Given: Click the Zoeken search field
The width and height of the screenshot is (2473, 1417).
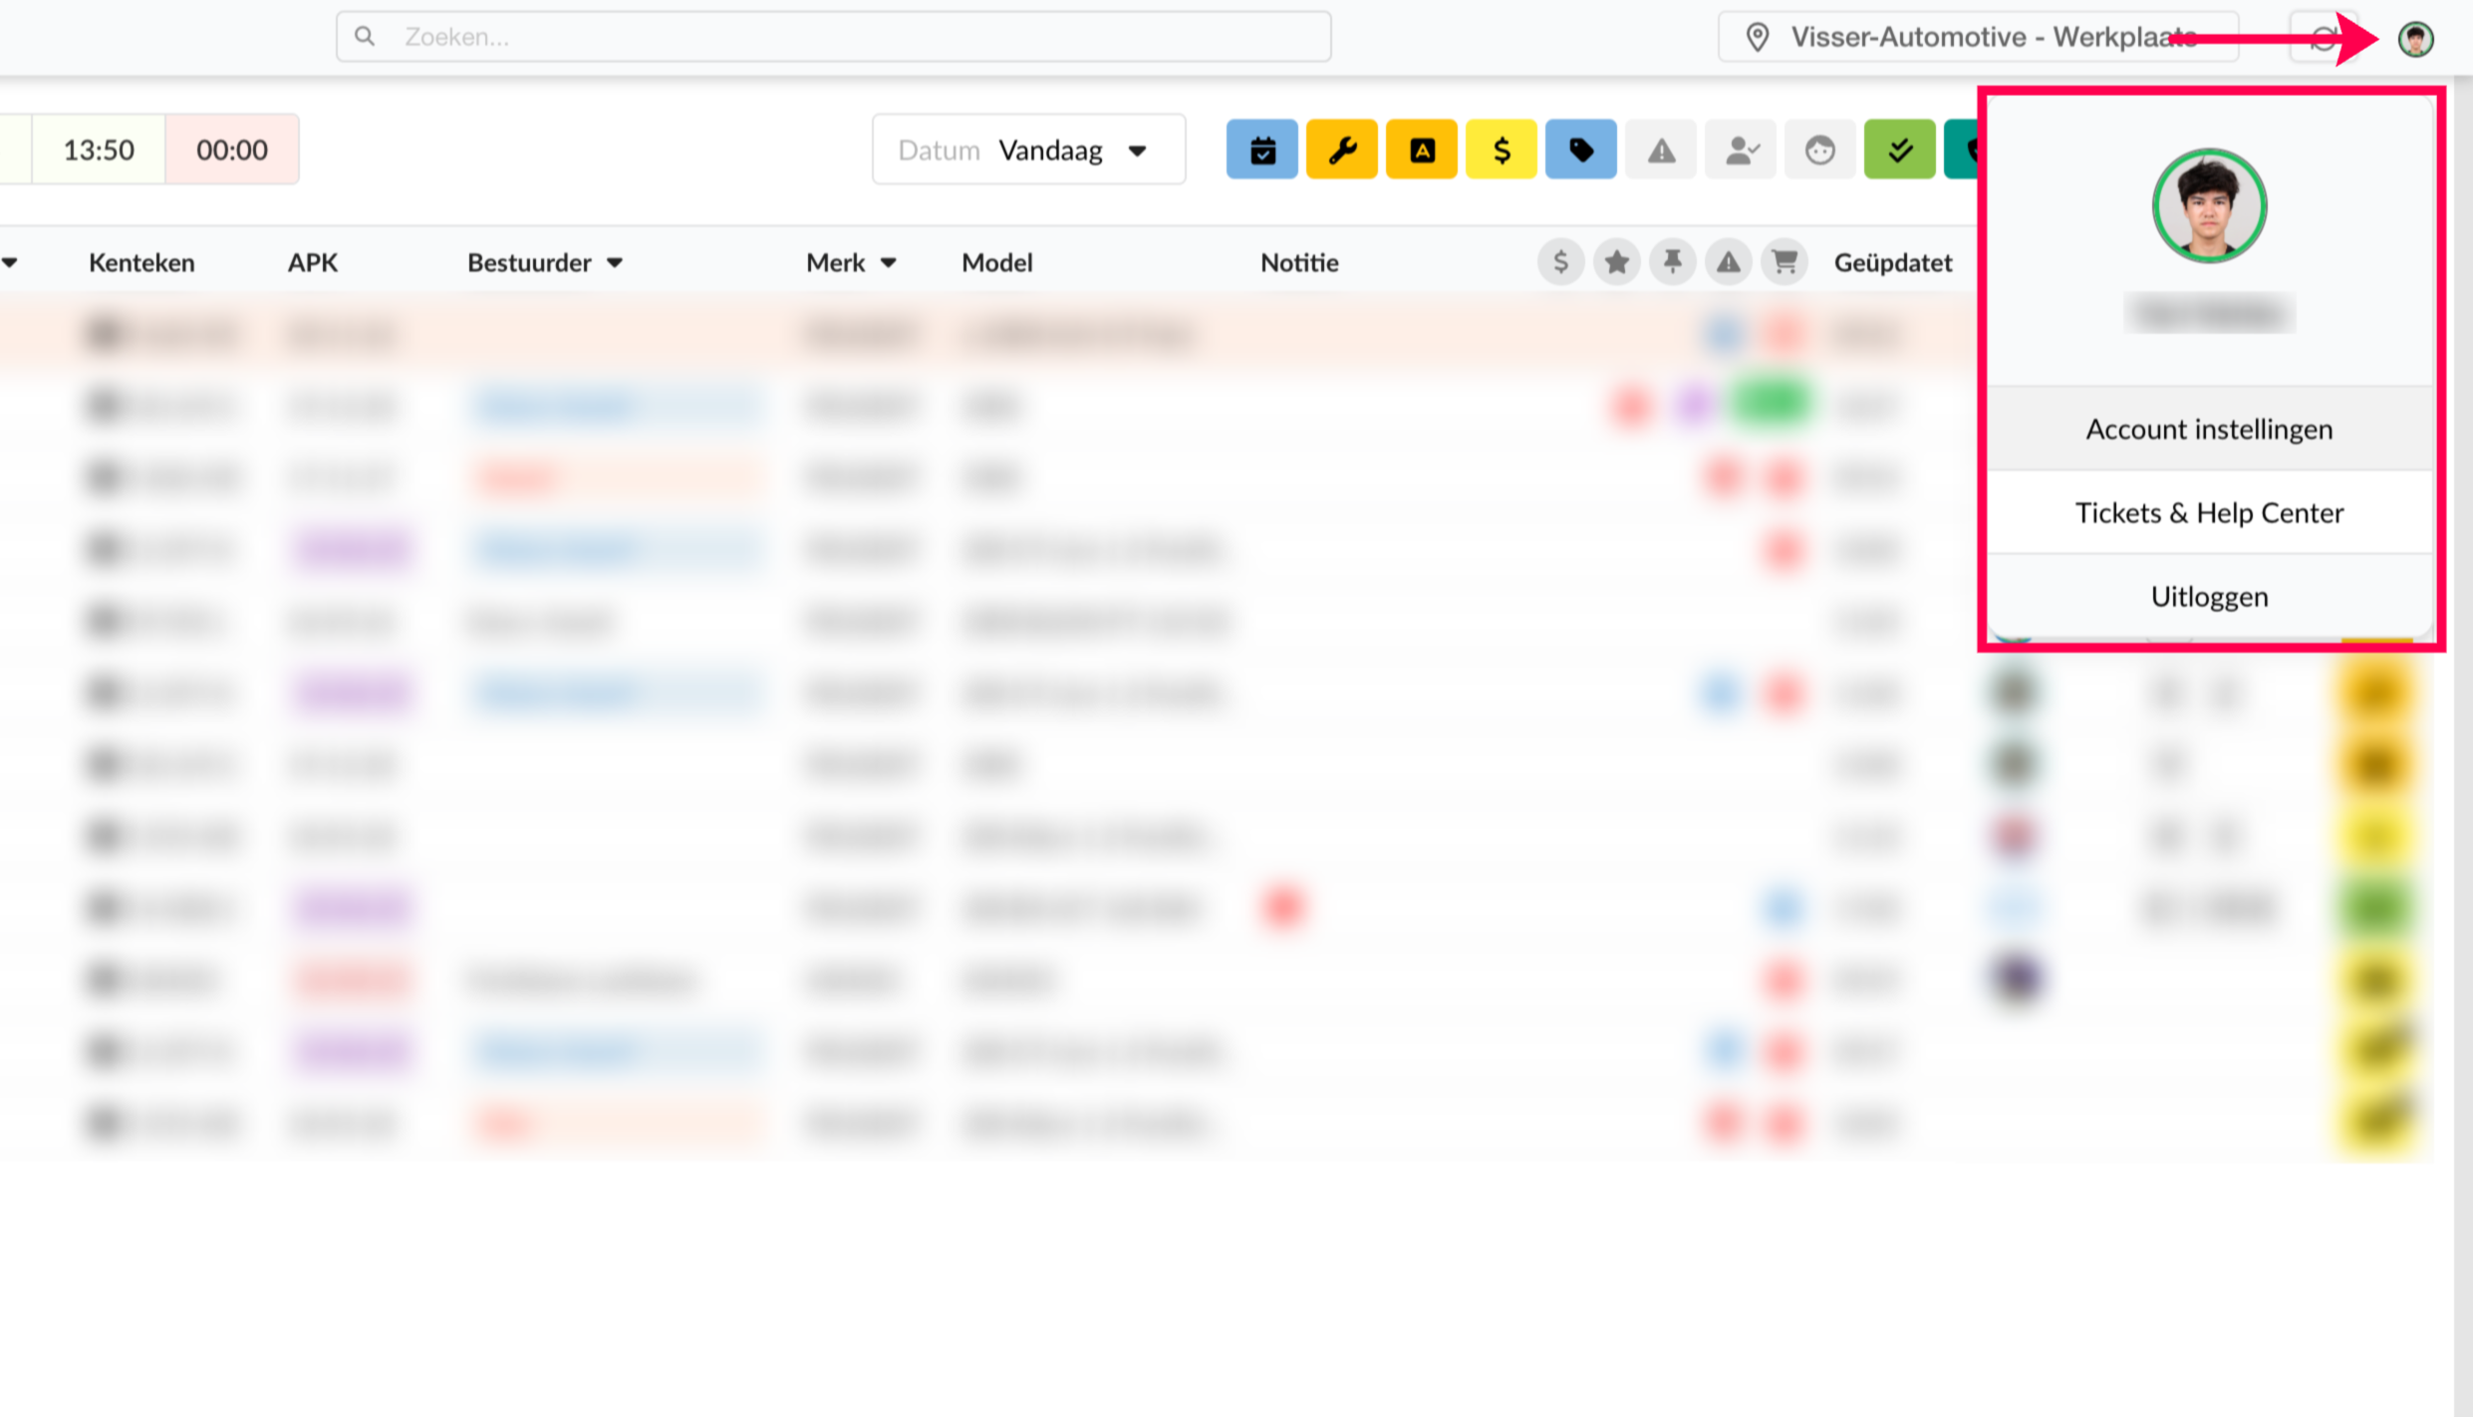Looking at the screenshot, I should (833, 38).
